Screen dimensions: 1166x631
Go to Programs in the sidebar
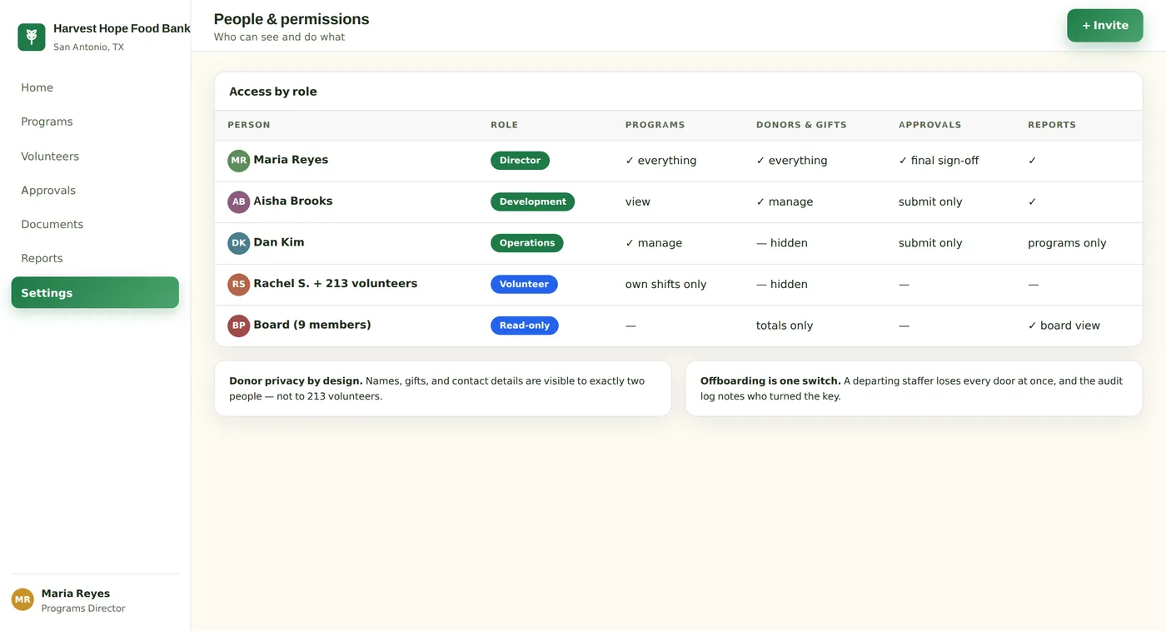95,122
